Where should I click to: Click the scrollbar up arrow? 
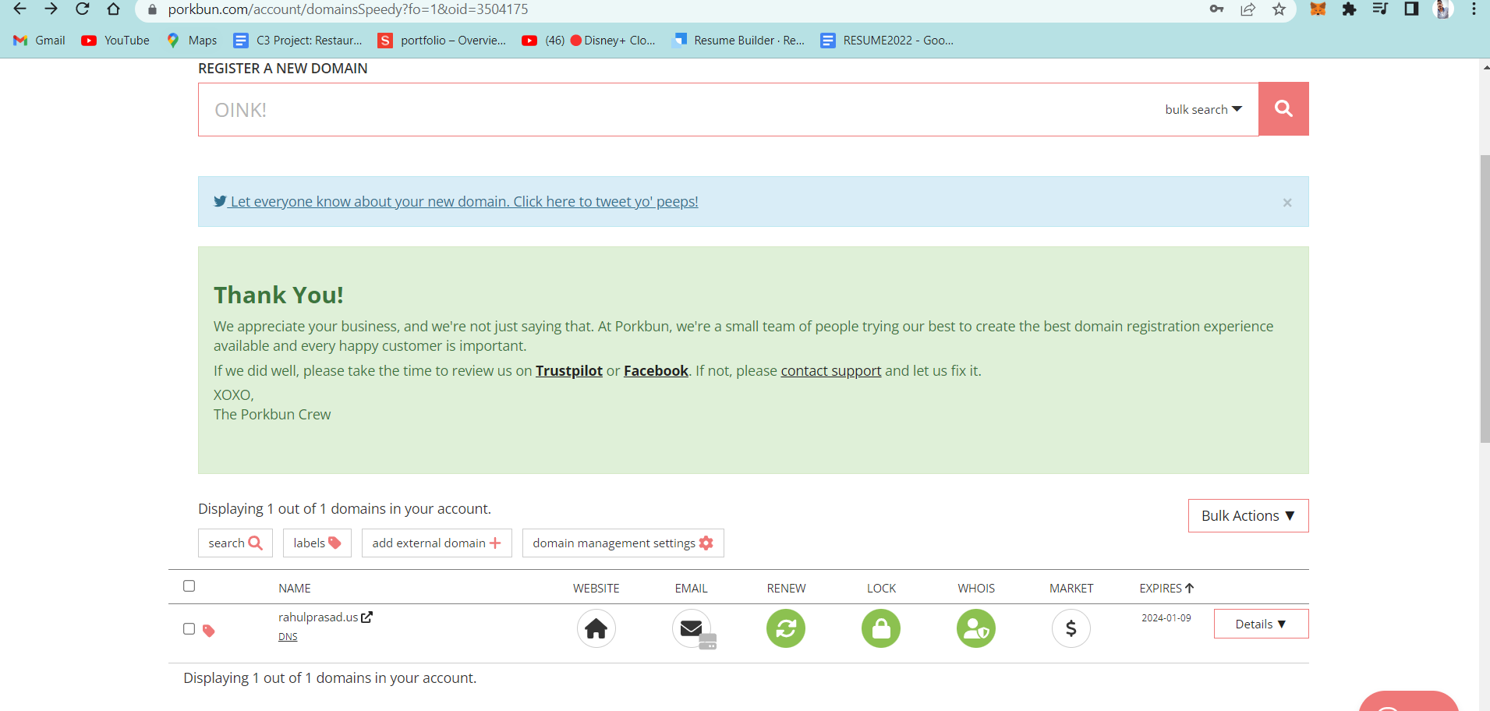tap(1485, 68)
